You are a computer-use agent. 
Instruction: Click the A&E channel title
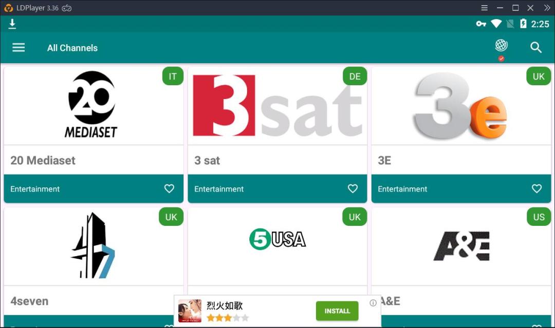[390, 301]
